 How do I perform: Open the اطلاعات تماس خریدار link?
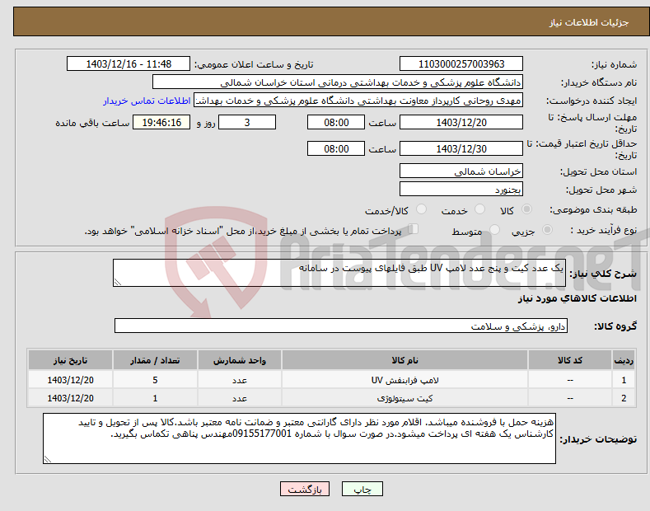147,101
